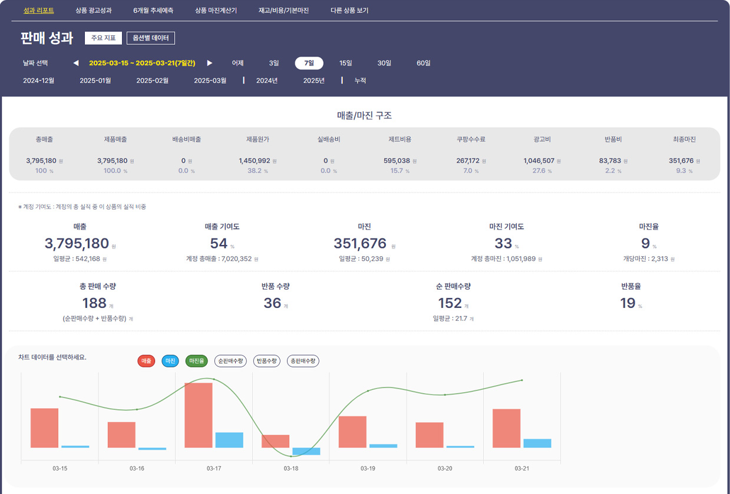The height and width of the screenshot is (494, 730).
Task: Open 6개월 추세예측 tab
Action: (153, 11)
